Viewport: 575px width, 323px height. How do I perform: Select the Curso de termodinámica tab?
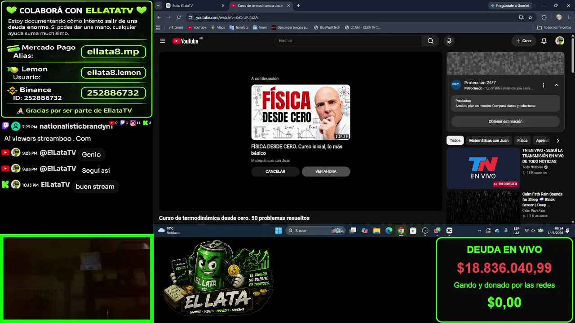pyautogui.click(x=261, y=5)
